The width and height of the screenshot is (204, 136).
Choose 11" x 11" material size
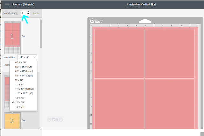[x=20, y=84]
